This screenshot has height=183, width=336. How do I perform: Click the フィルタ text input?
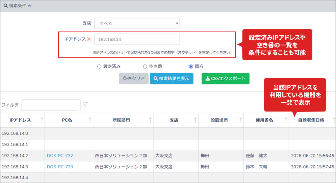tap(51, 105)
